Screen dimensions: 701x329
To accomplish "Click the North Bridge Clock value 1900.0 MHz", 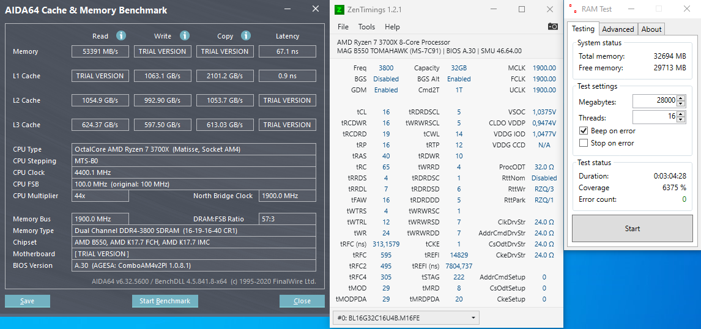I will (287, 196).
